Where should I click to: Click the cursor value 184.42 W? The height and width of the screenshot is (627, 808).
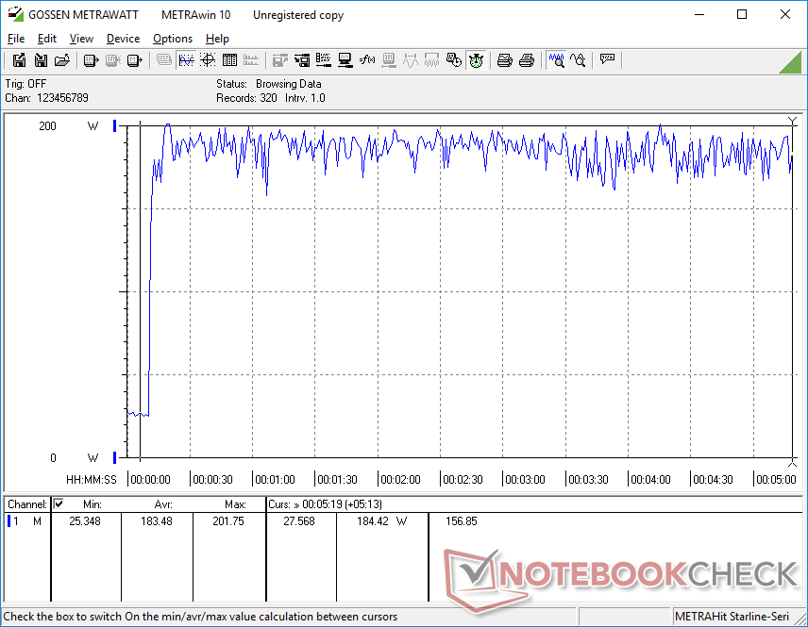(382, 521)
